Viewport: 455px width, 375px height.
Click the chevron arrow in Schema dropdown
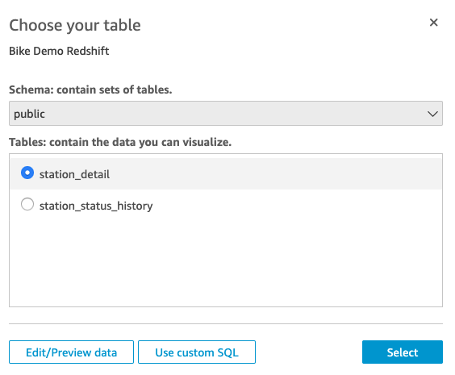click(x=432, y=114)
